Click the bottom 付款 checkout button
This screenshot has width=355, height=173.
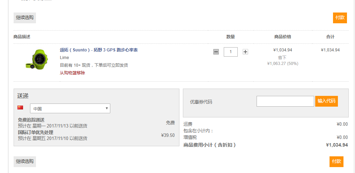pos(336,162)
